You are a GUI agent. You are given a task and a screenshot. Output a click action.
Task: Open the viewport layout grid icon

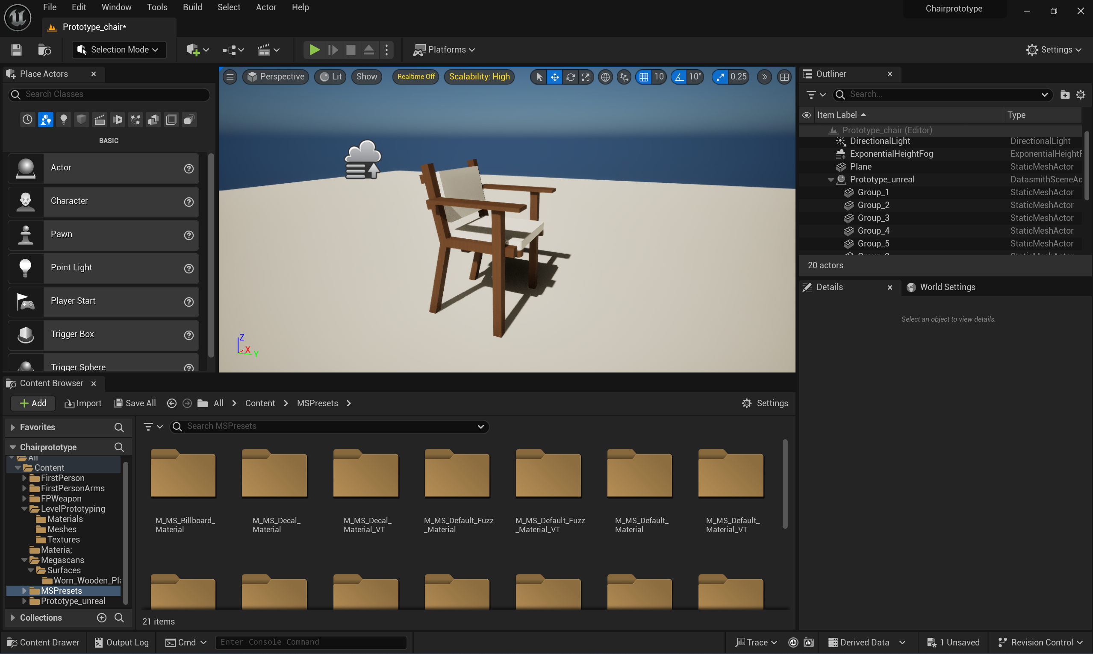point(784,77)
